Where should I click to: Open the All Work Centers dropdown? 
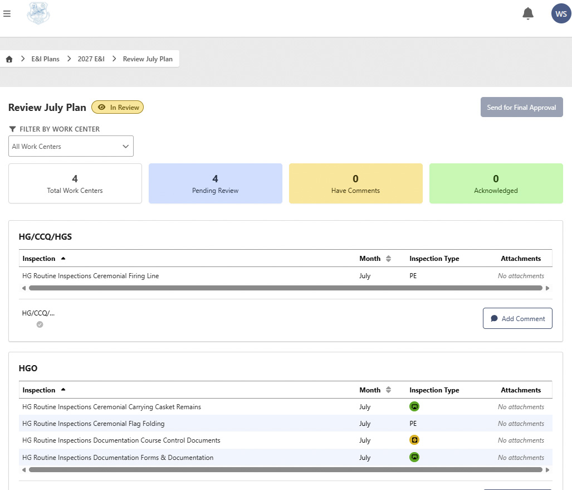tap(71, 146)
